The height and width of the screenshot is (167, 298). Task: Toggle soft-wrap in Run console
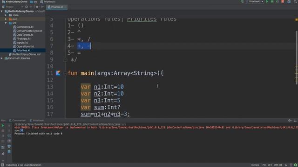coord(9,136)
